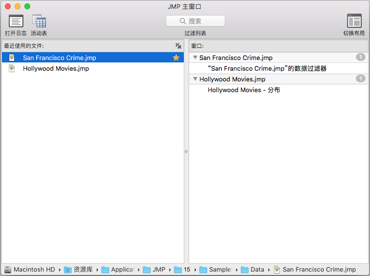Click the magnifying glass search icon

pos(183,21)
